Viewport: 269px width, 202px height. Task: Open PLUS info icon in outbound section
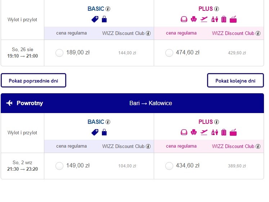(216, 9)
